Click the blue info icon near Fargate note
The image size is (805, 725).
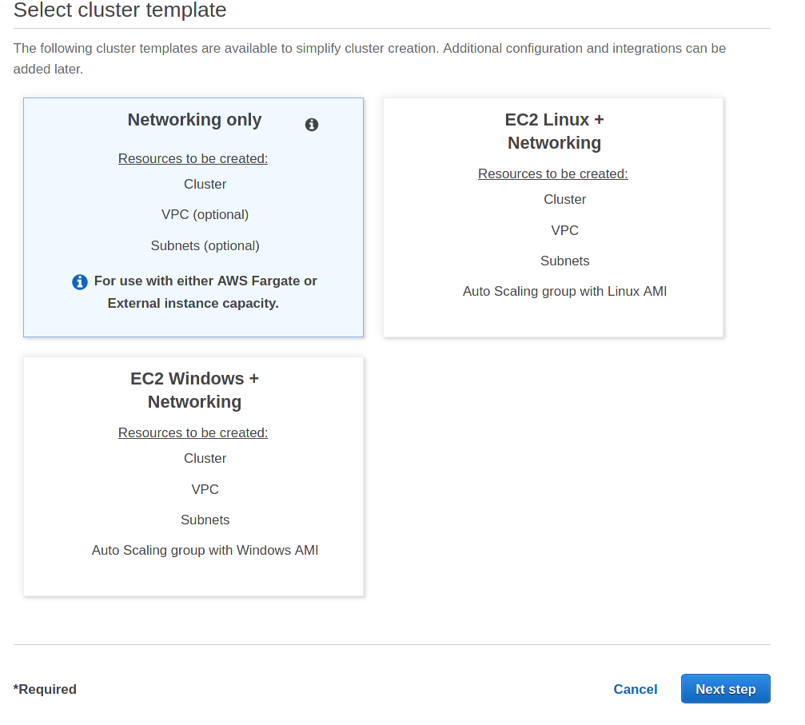(80, 282)
